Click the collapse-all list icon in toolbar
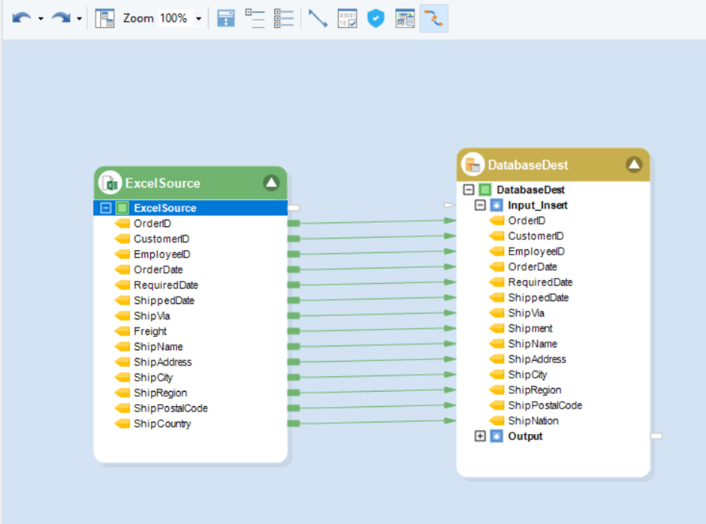Image resolution: width=706 pixels, height=524 pixels. 255,18
